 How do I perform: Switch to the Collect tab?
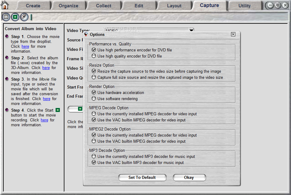pyautogui.click(x=104, y=6)
